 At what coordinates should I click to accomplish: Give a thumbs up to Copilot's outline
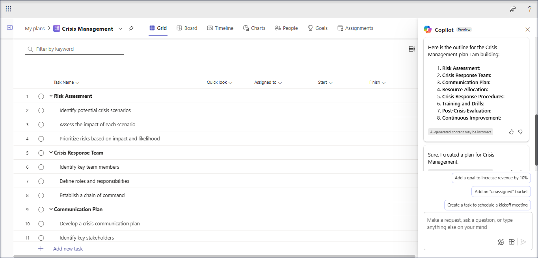coord(511,132)
